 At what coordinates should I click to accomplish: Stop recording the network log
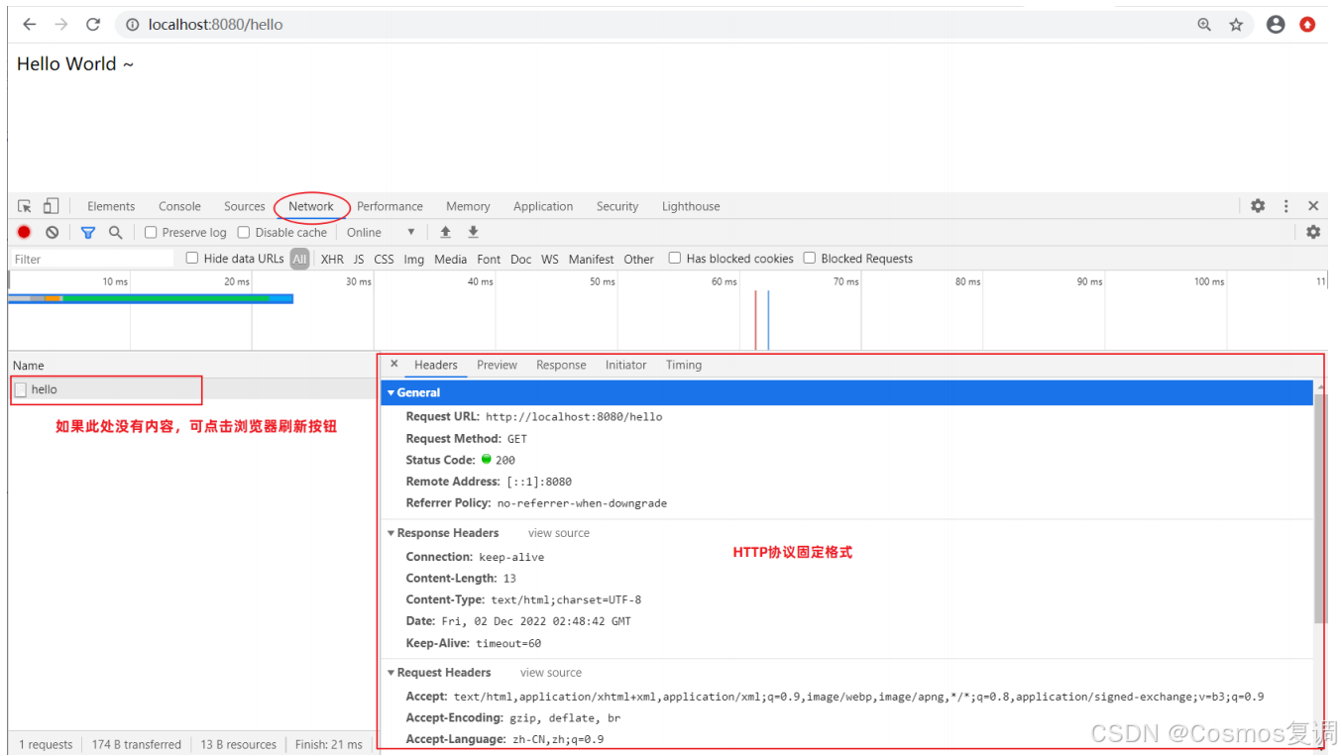pos(24,232)
